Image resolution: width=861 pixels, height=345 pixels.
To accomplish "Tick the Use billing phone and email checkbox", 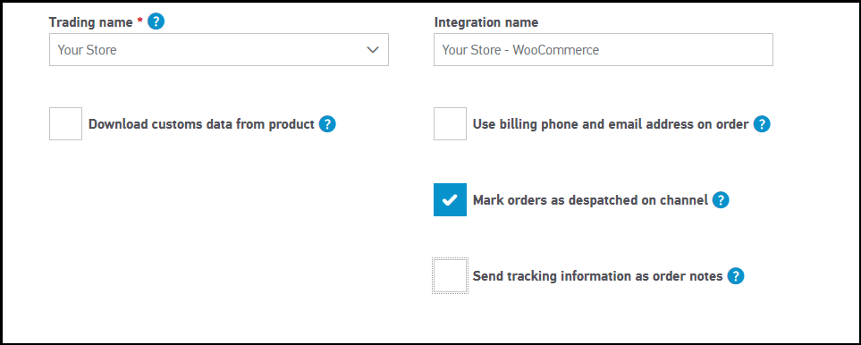I will click(451, 124).
